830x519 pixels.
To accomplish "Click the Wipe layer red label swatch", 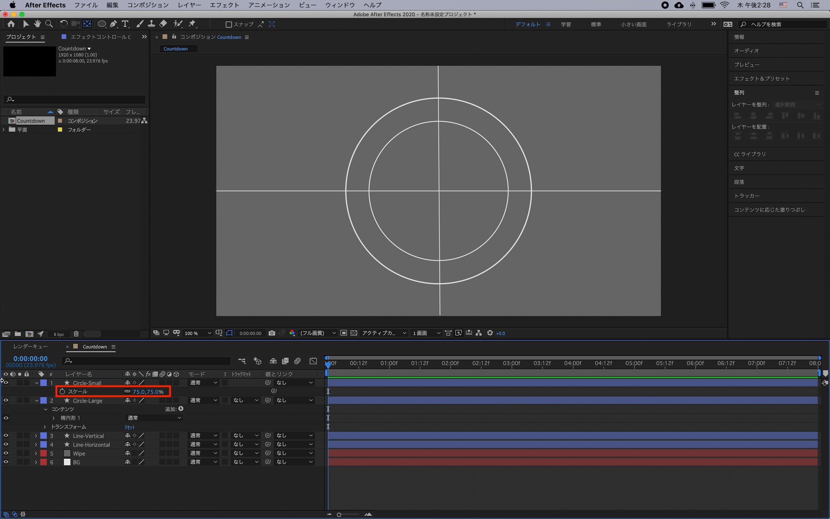I will [43, 453].
